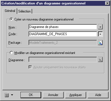Click the Appliquer button

point(76,95)
